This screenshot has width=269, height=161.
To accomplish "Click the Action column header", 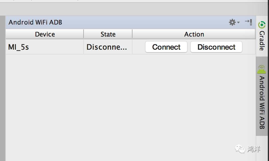I will tap(194, 34).
